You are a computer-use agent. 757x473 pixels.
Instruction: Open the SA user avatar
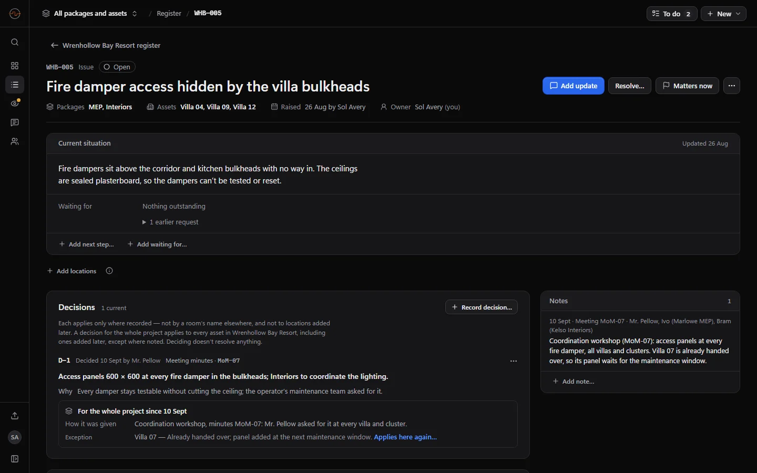point(15,437)
